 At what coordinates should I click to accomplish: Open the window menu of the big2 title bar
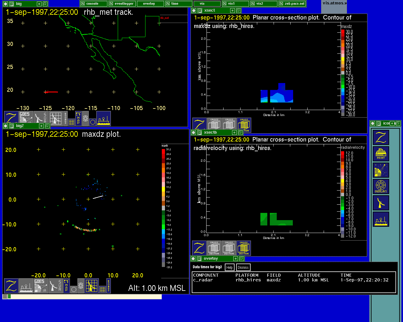tap(12, 126)
